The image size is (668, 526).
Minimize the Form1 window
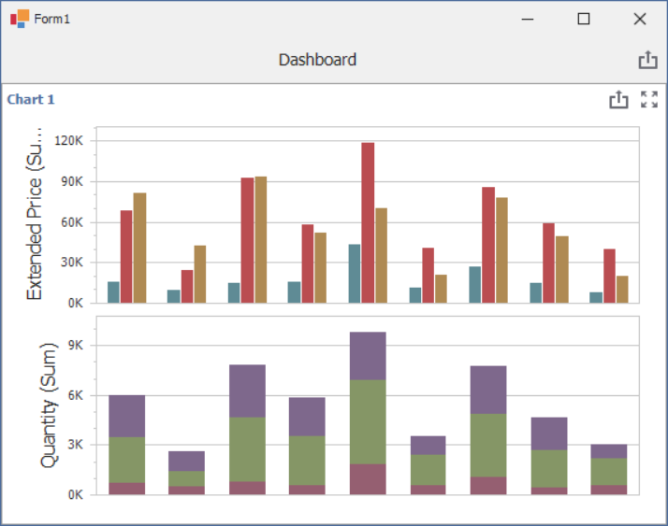point(529,19)
